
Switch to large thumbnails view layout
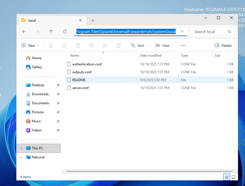click(x=233, y=177)
